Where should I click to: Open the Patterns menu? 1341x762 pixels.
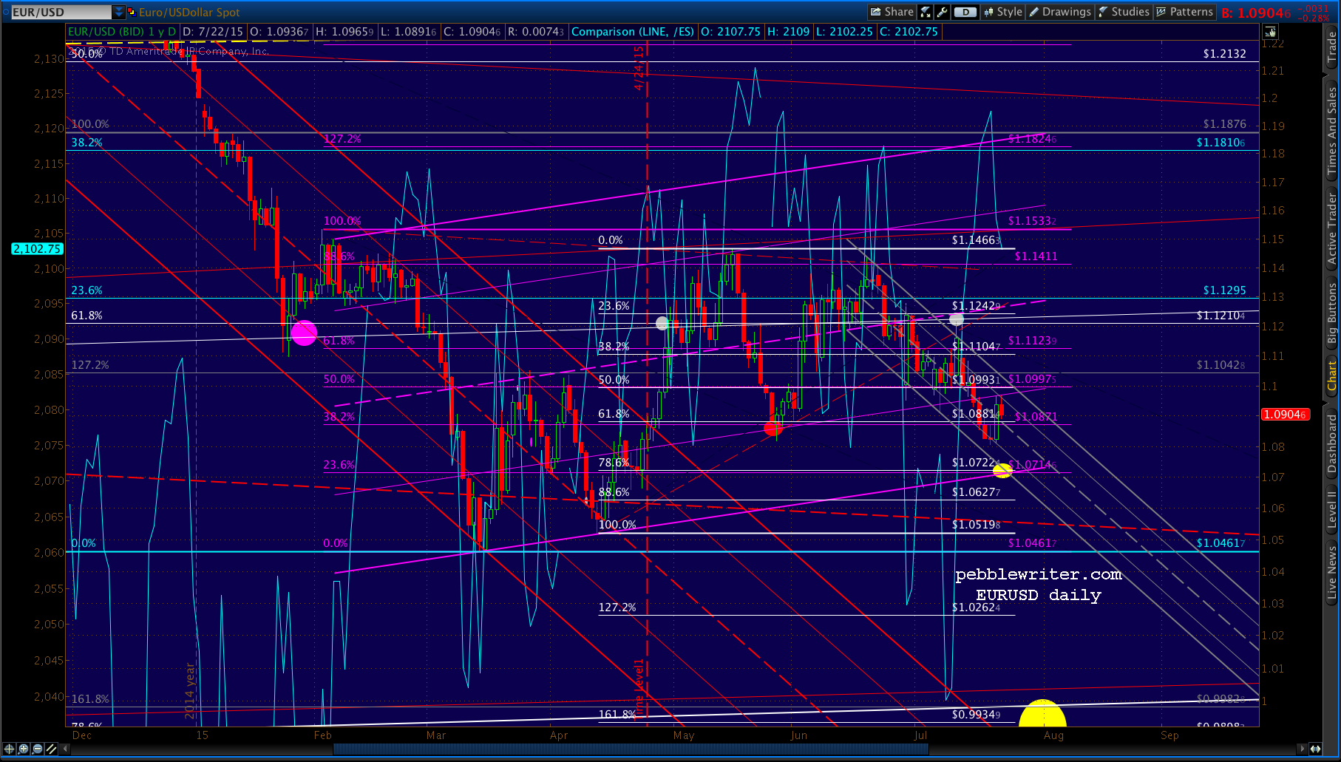coord(1184,12)
